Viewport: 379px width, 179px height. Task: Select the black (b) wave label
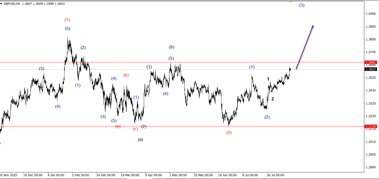(171, 47)
